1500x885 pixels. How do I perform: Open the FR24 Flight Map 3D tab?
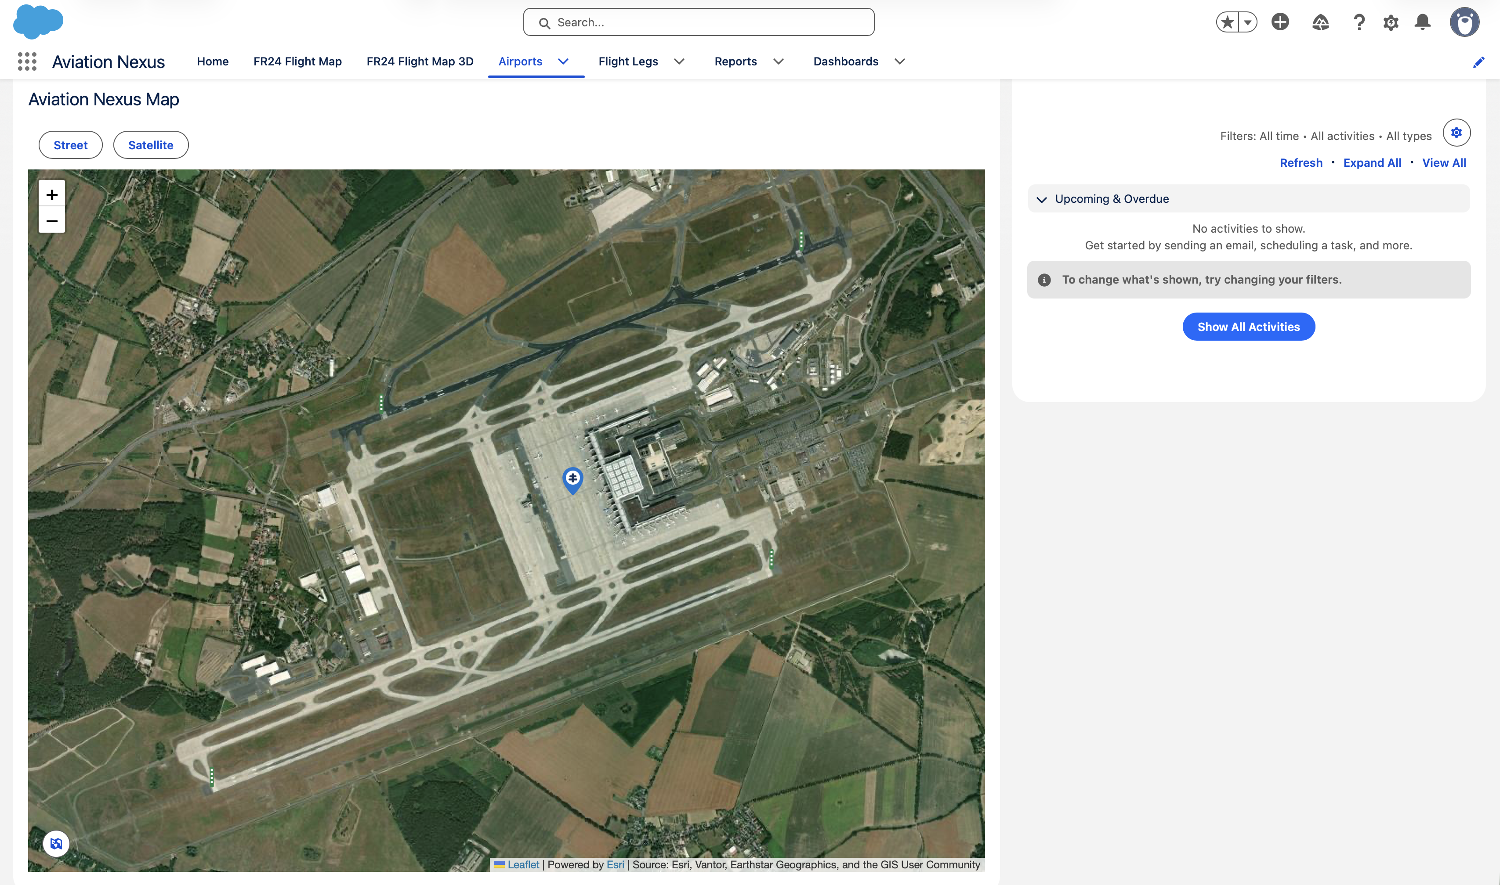(420, 61)
